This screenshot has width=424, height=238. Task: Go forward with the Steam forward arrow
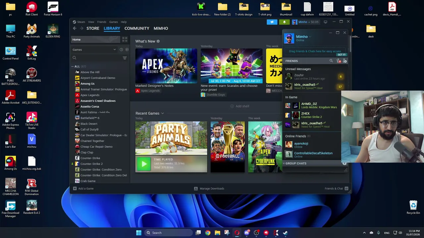81,28
